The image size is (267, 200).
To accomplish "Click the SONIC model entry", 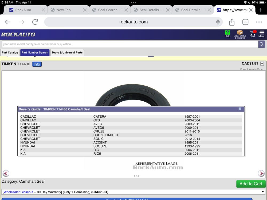I will click(99, 139).
